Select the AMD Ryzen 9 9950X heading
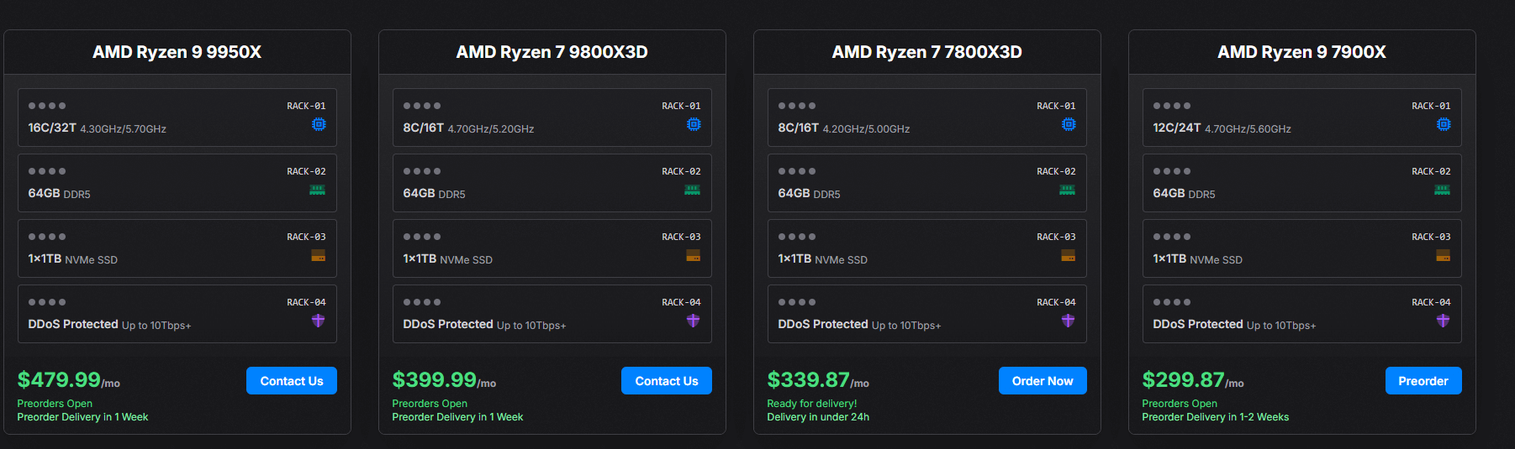The image size is (1515, 449). pyautogui.click(x=177, y=52)
